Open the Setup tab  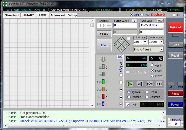(72, 15)
